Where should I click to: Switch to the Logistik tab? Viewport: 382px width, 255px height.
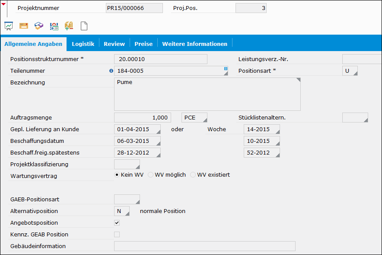click(83, 44)
